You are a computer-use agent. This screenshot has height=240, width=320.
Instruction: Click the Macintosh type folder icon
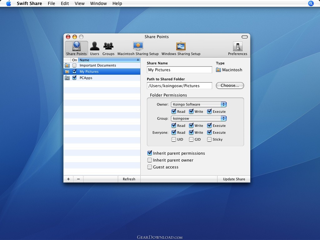(x=218, y=70)
